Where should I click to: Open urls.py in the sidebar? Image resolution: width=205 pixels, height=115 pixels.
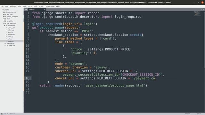[x=10, y=39]
